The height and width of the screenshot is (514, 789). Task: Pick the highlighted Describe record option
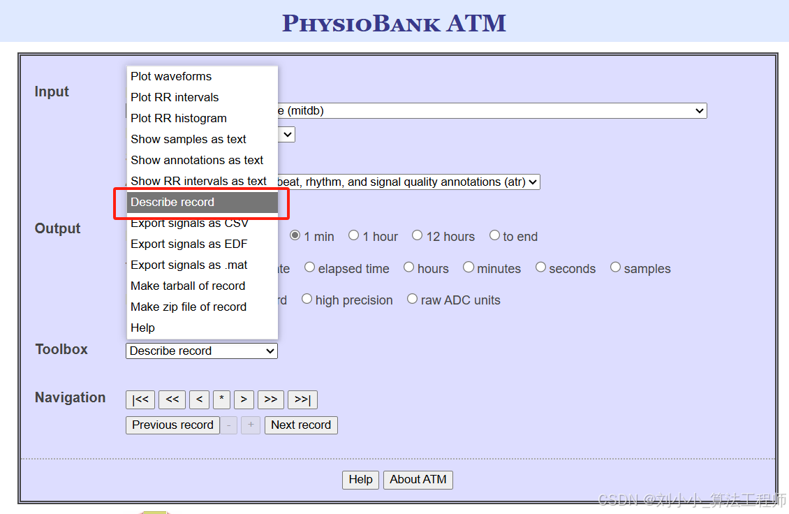click(x=202, y=202)
